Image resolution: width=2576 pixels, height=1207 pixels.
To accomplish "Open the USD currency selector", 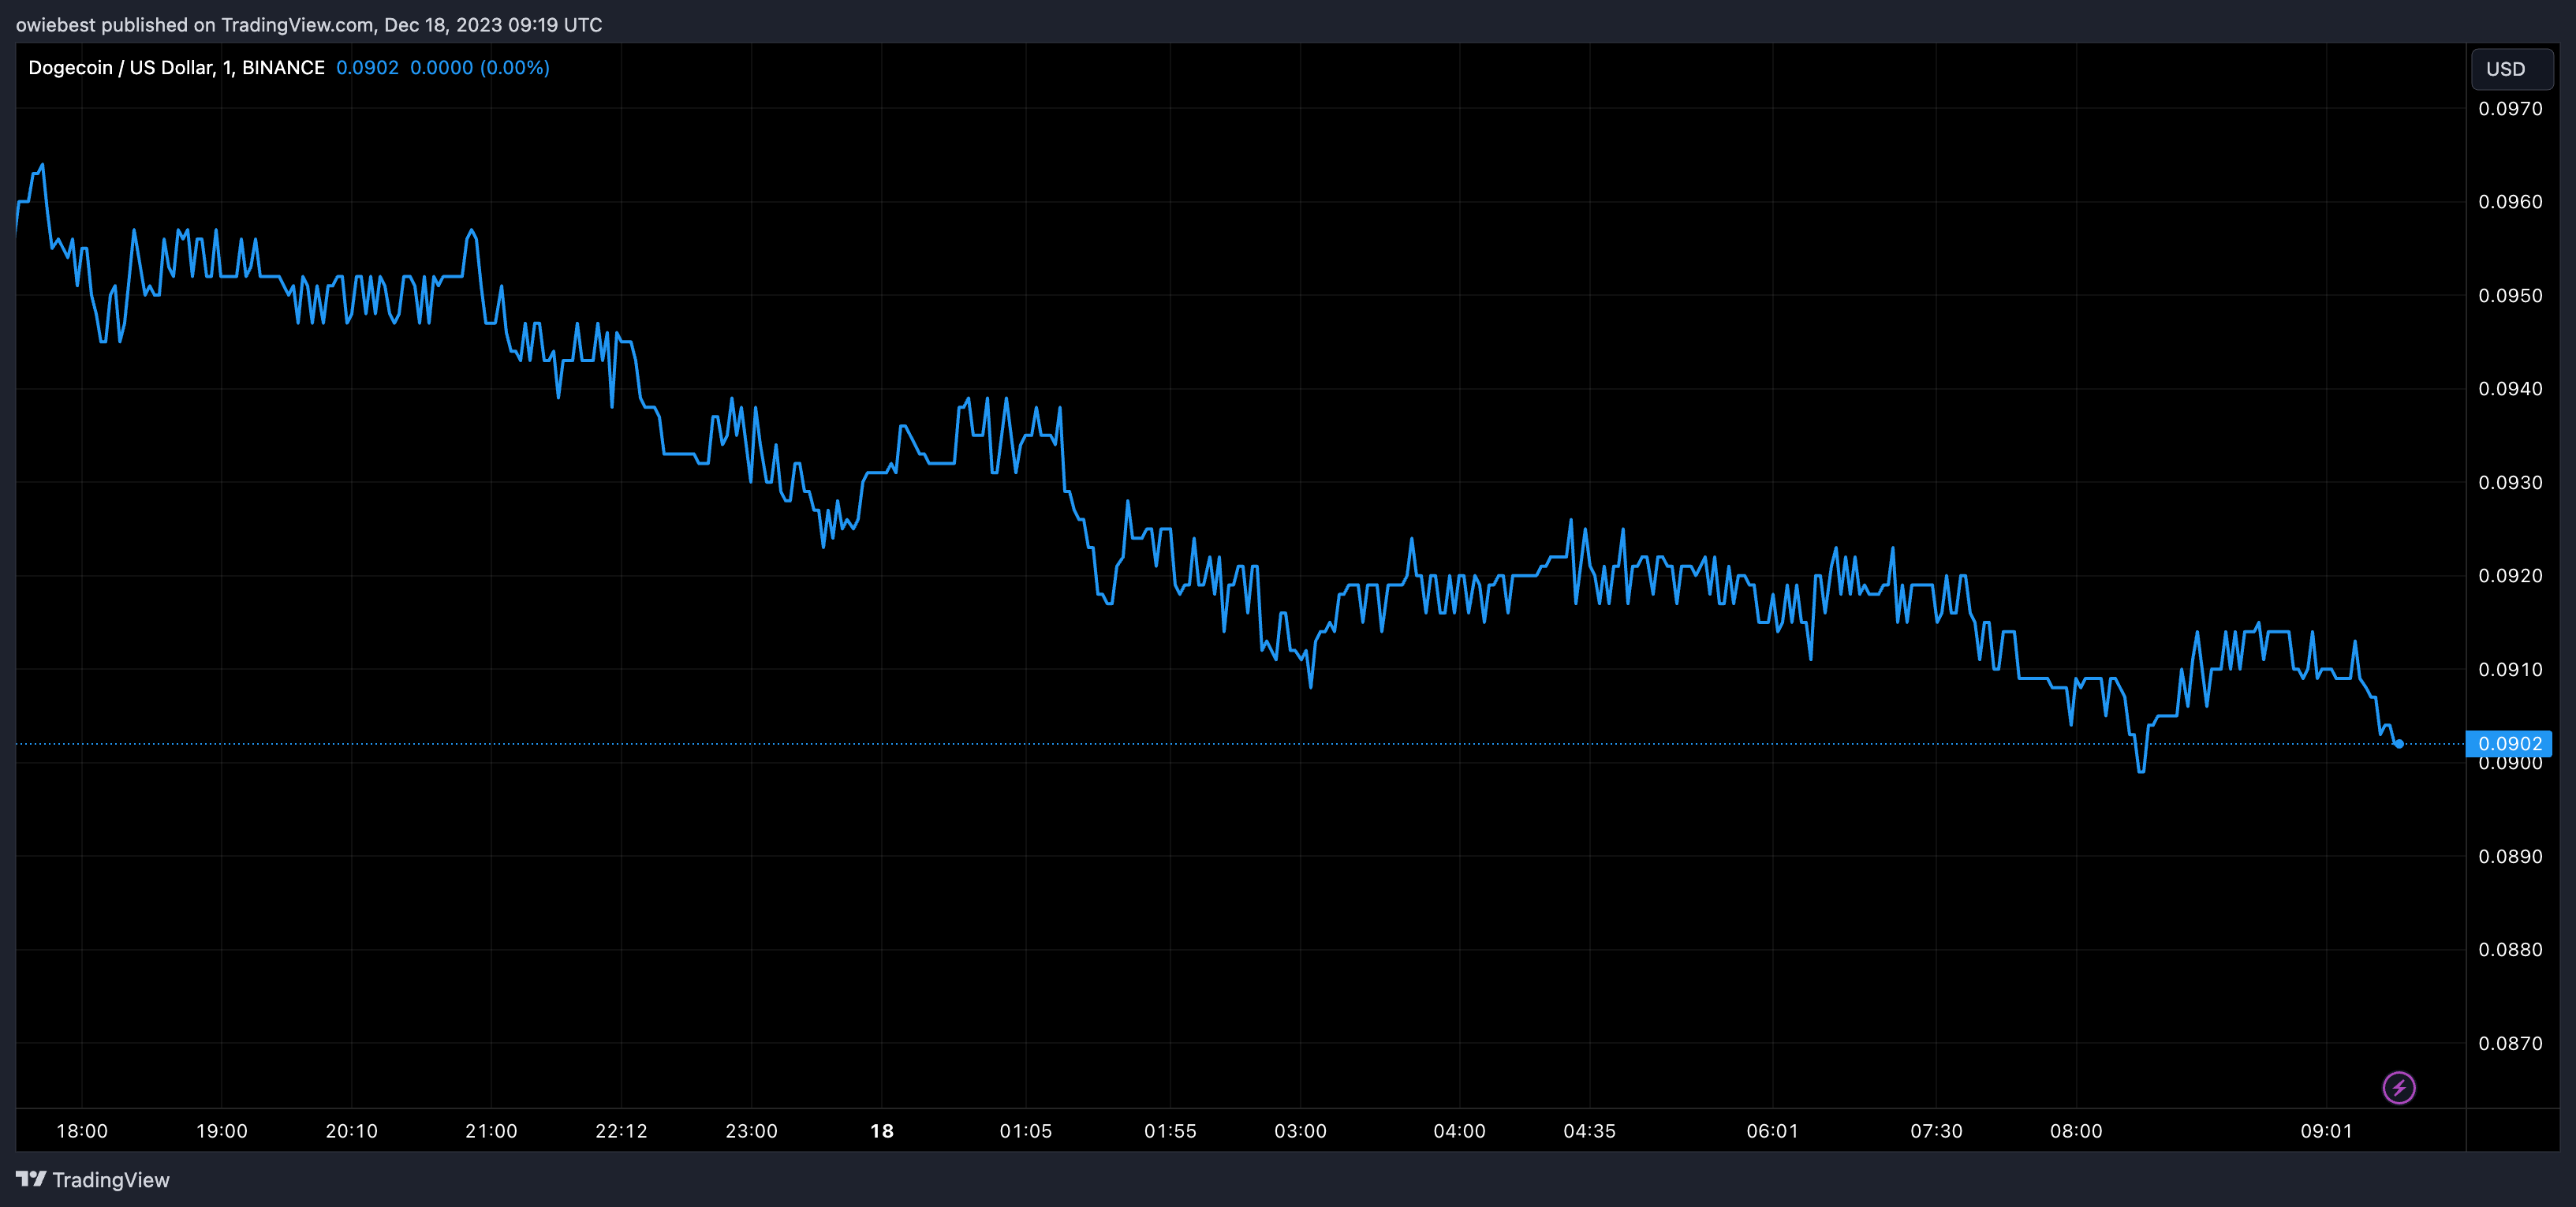I will click(2509, 69).
